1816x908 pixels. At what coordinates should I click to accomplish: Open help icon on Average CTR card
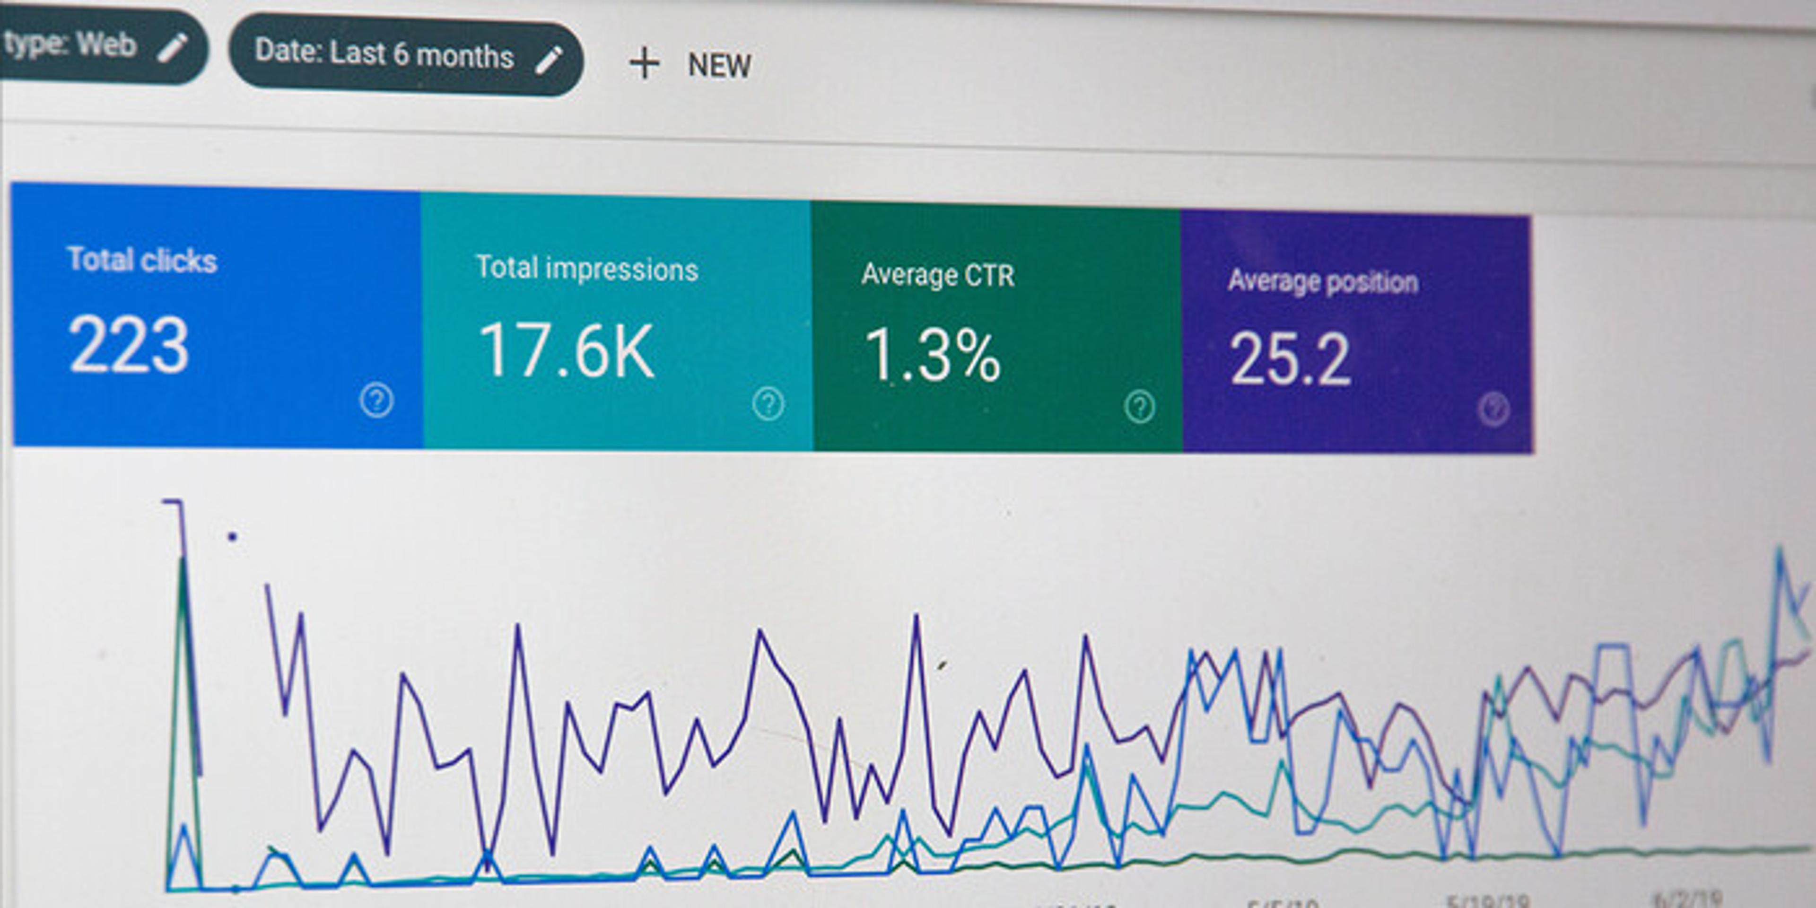pos(1139,407)
